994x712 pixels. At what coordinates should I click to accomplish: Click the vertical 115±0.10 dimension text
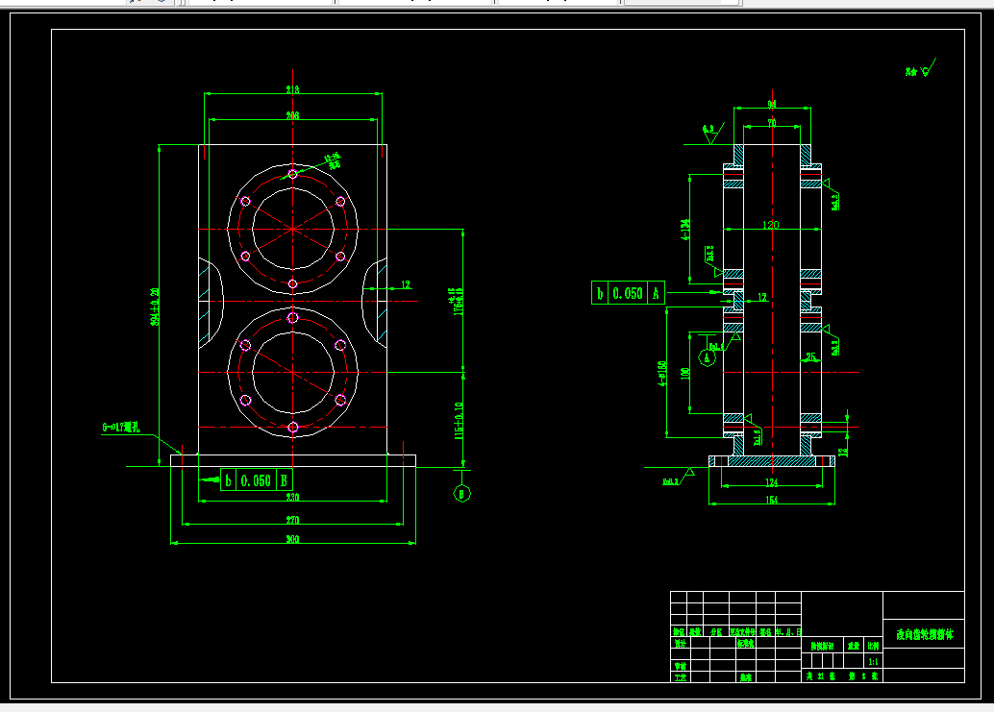coord(459,421)
